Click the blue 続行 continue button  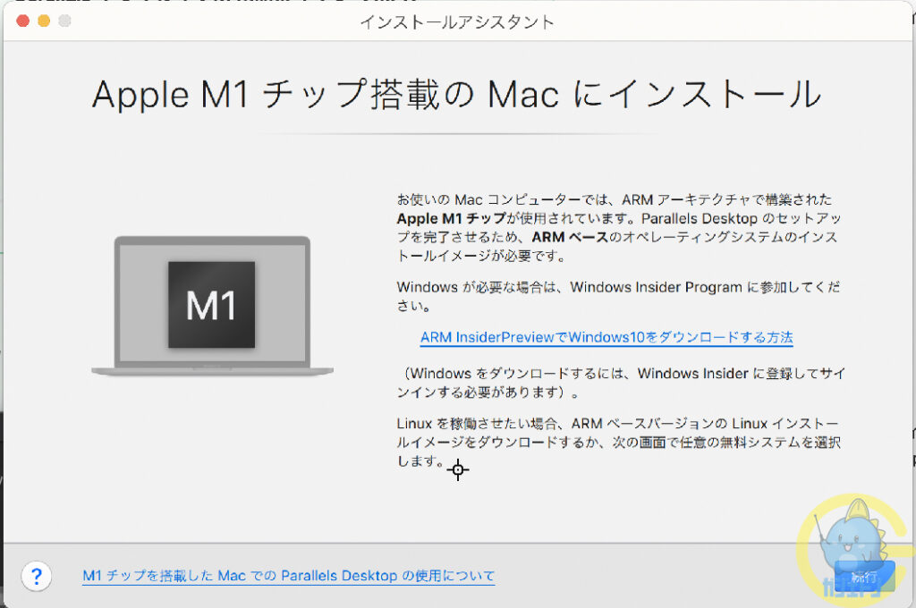[865, 577]
